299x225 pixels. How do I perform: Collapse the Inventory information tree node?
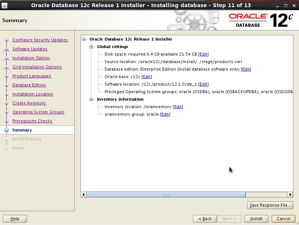pyautogui.click(x=91, y=99)
